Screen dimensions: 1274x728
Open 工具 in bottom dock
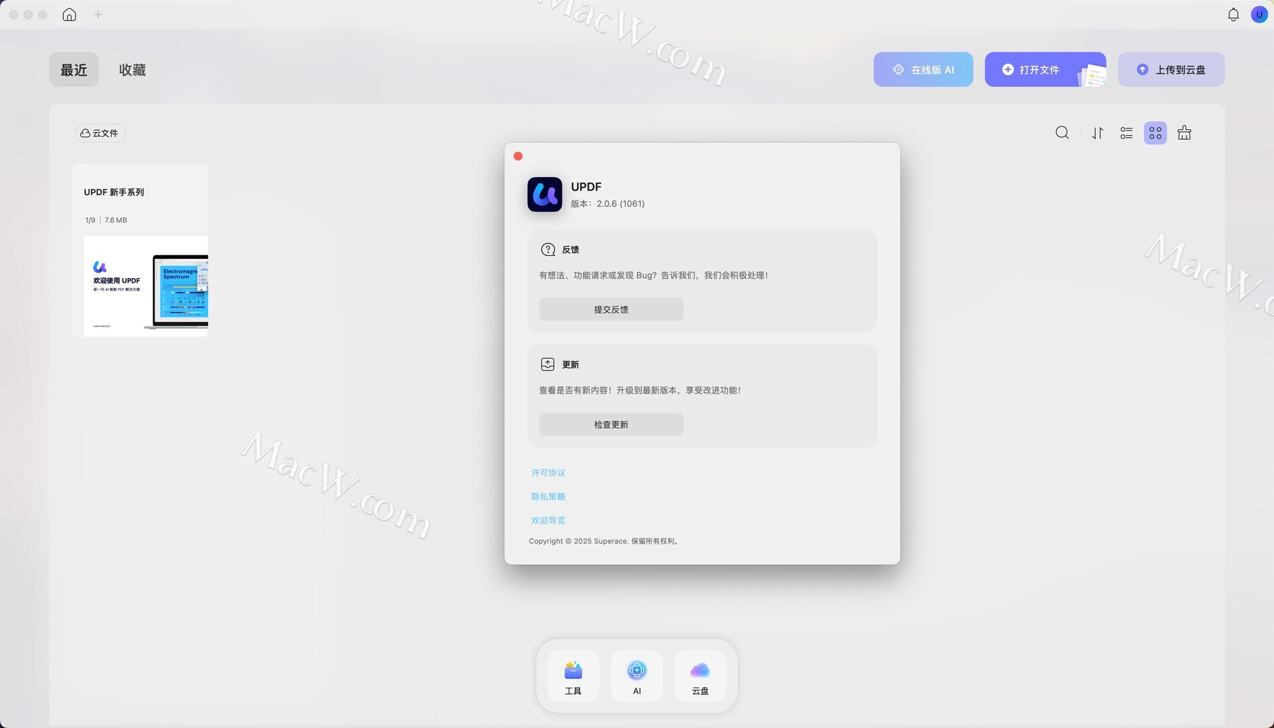[573, 676]
